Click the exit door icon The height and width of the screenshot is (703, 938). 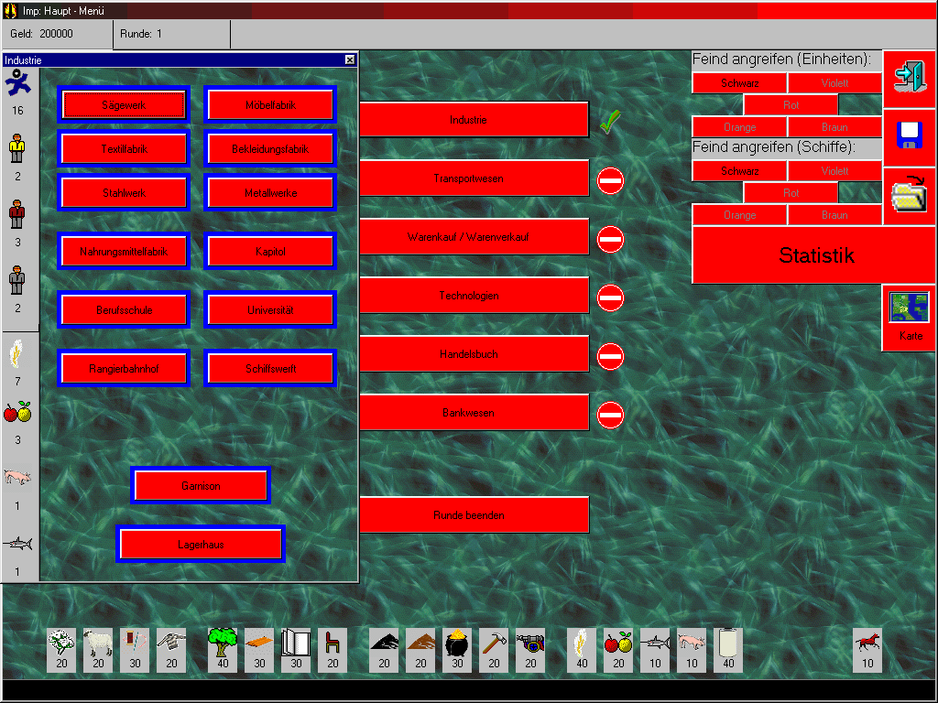click(910, 78)
